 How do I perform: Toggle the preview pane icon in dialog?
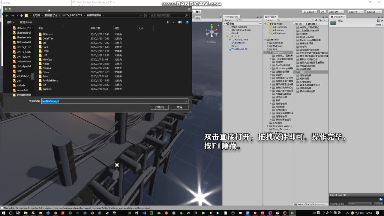(x=180, y=22)
